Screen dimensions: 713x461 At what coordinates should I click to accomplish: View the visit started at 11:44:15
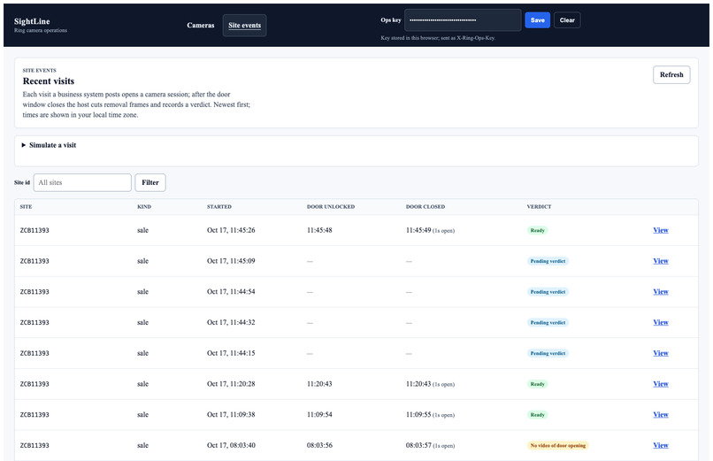tap(661, 353)
